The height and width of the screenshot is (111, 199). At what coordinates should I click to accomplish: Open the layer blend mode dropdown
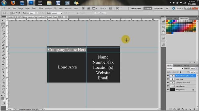click(x=175, y=68)
